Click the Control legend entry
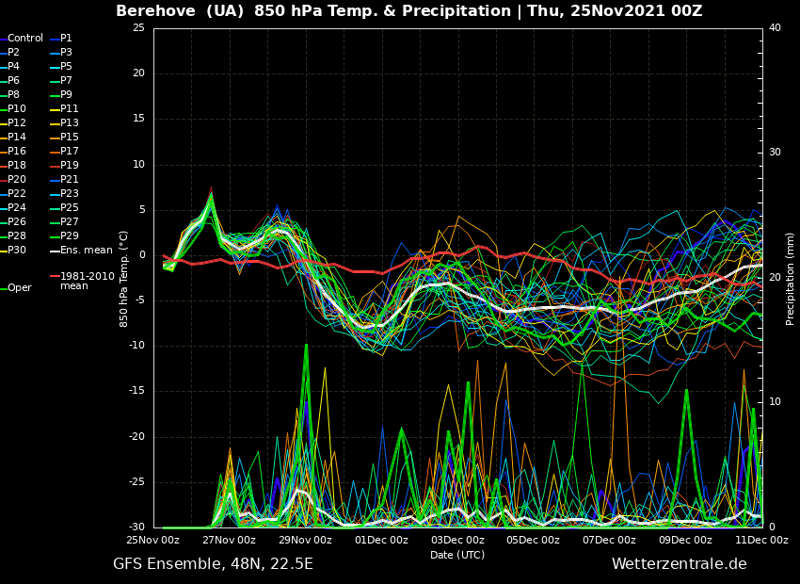This screenshot has height=584, width=800. coord(25,39)
